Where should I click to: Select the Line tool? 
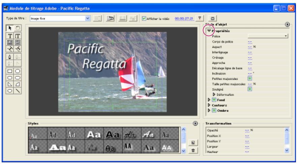[18, 91]
